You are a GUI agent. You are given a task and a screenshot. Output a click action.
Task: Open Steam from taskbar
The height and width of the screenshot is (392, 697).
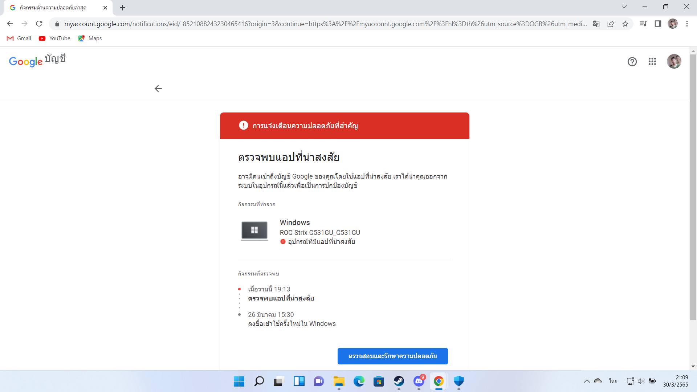pyautogui.click(x=399, y=381)
